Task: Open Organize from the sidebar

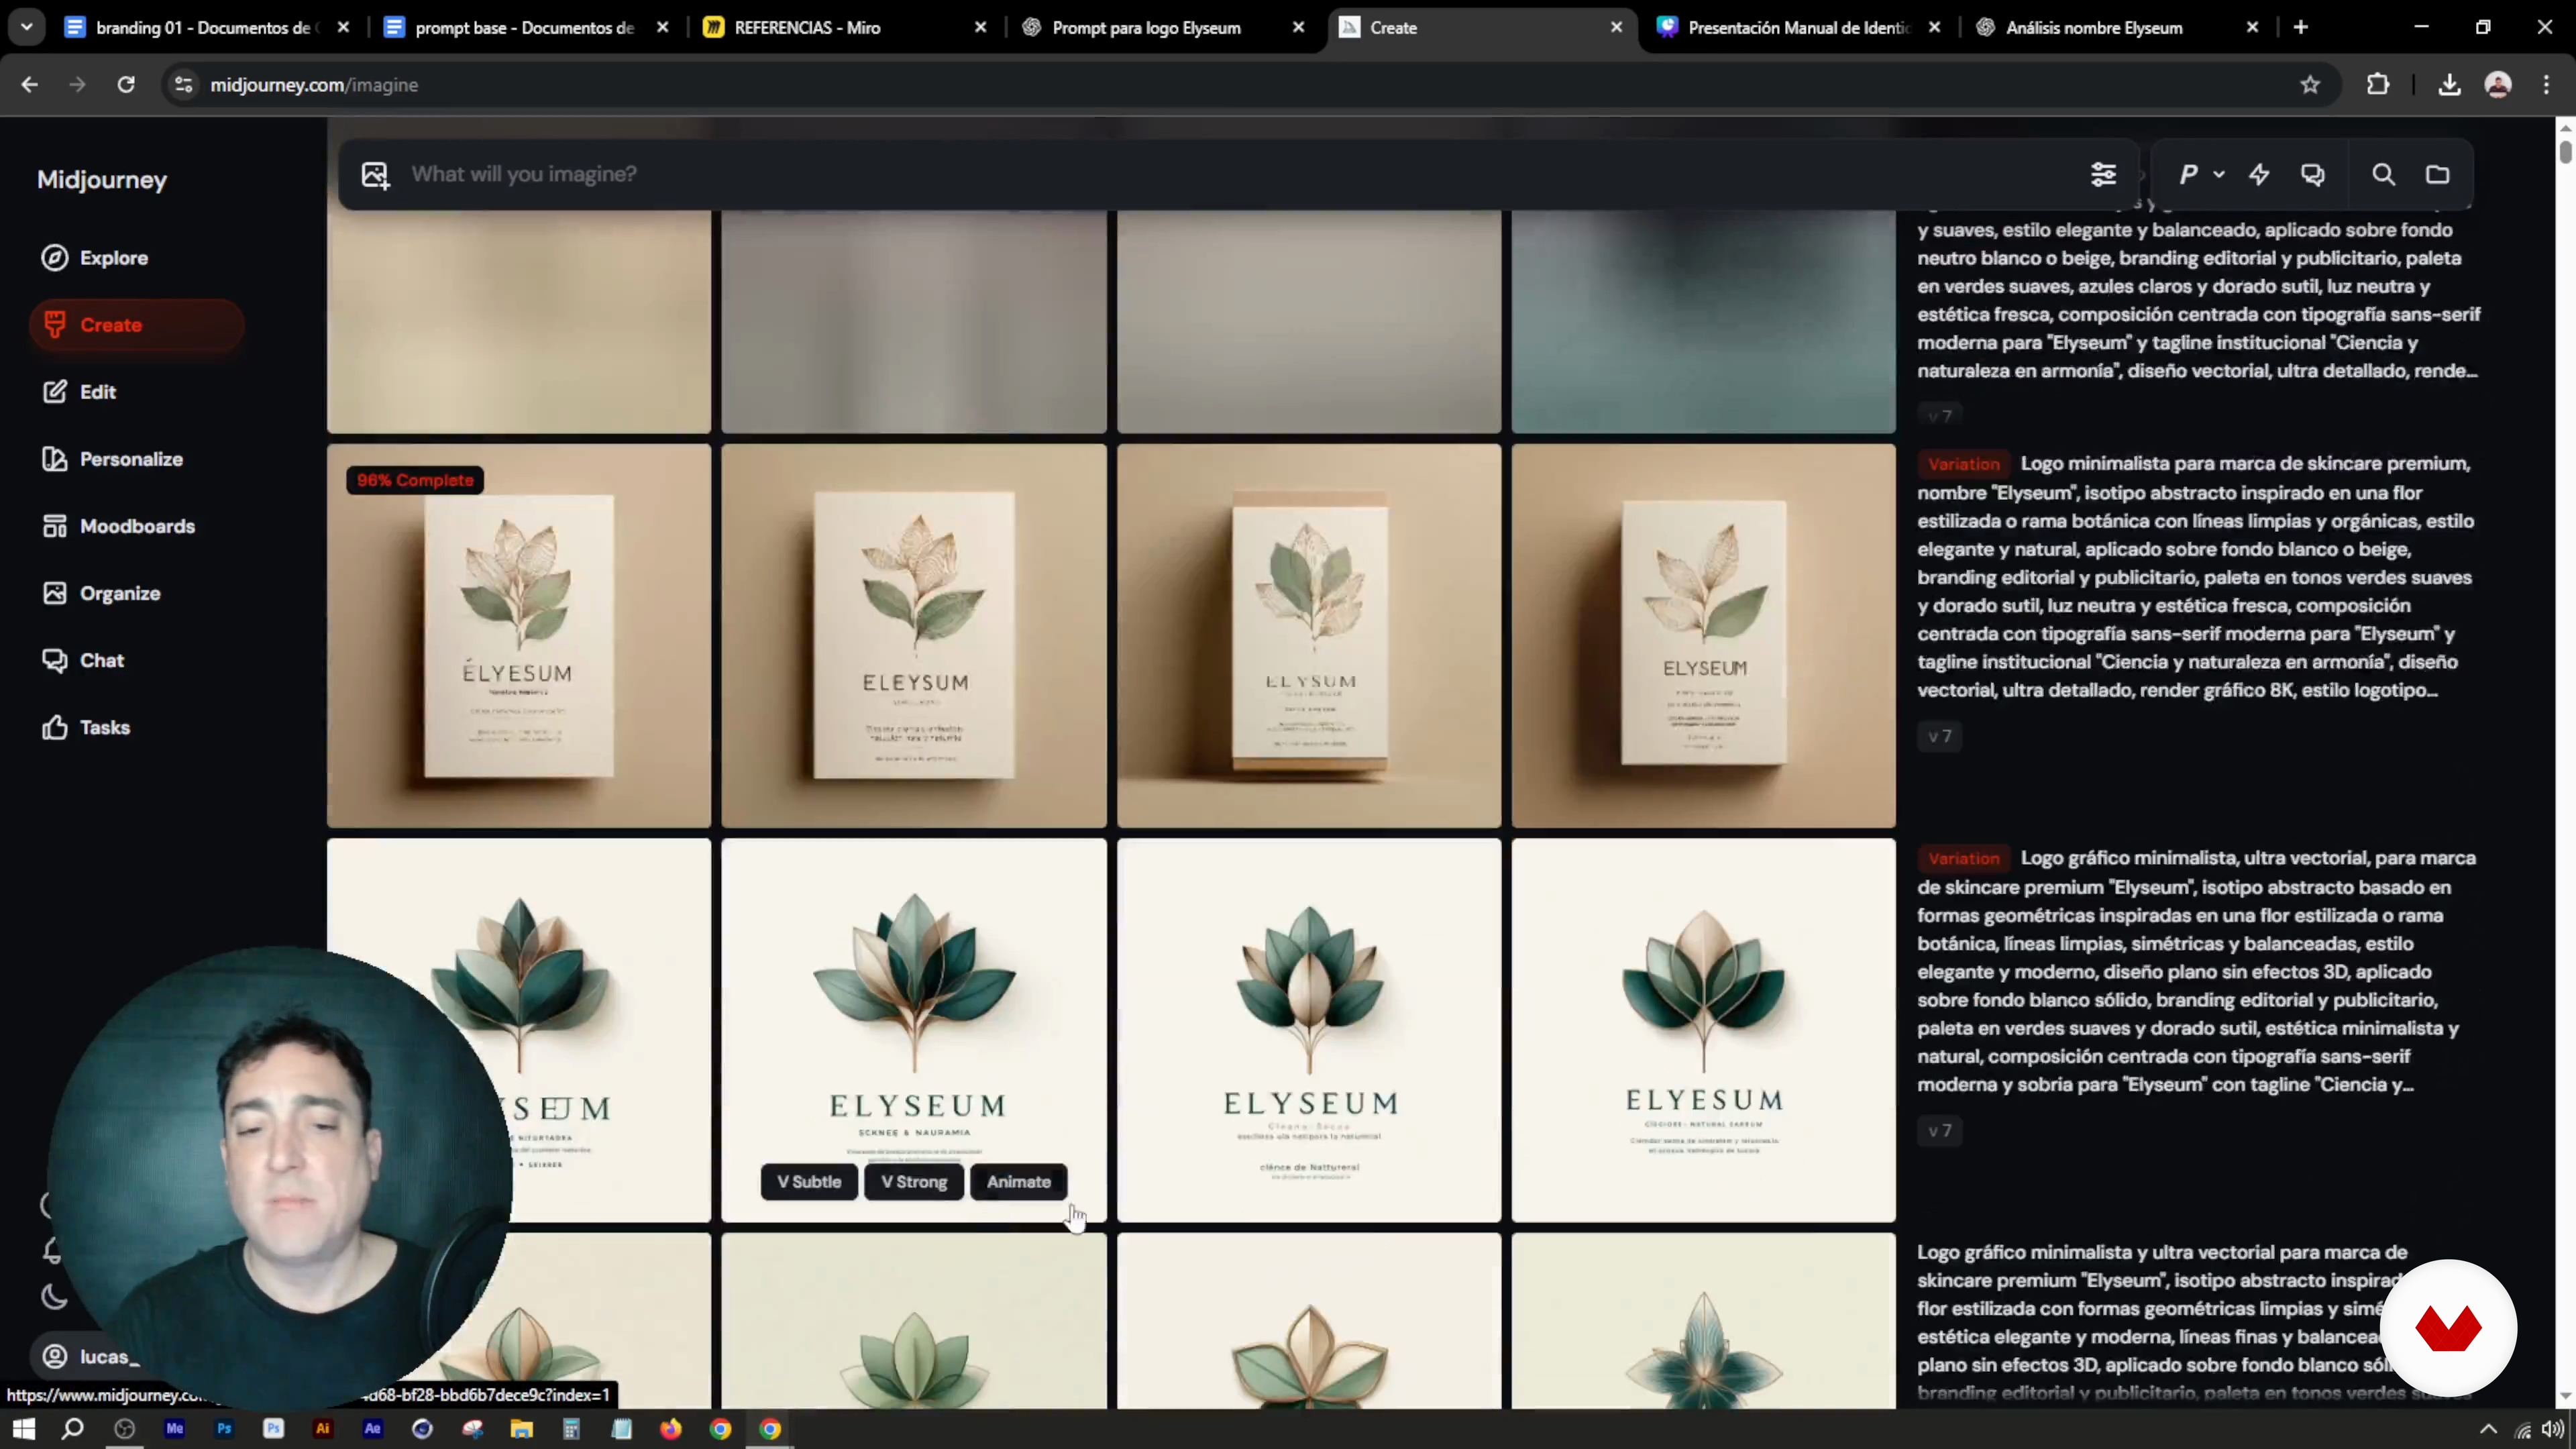Action: (101, 593)
